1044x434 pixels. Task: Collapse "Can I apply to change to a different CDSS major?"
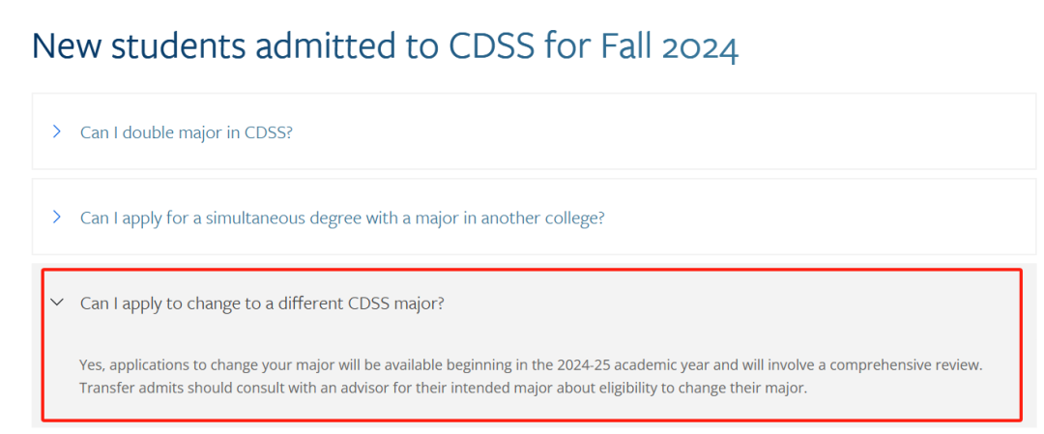[262, 304]
